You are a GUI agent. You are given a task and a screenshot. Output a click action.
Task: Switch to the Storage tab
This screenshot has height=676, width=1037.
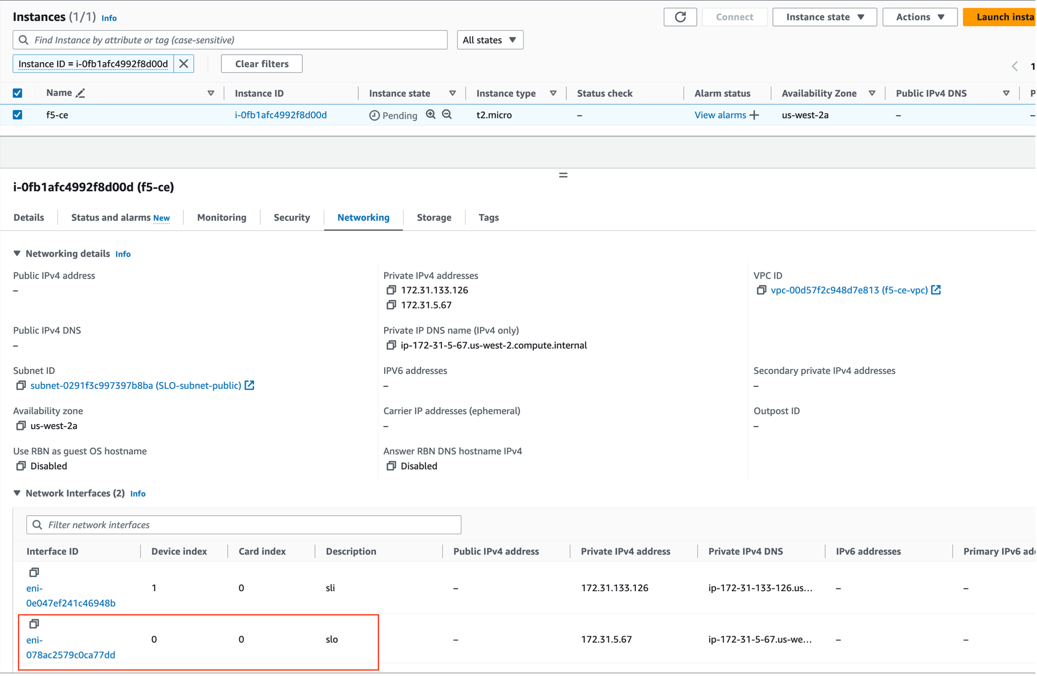point(434,217)
